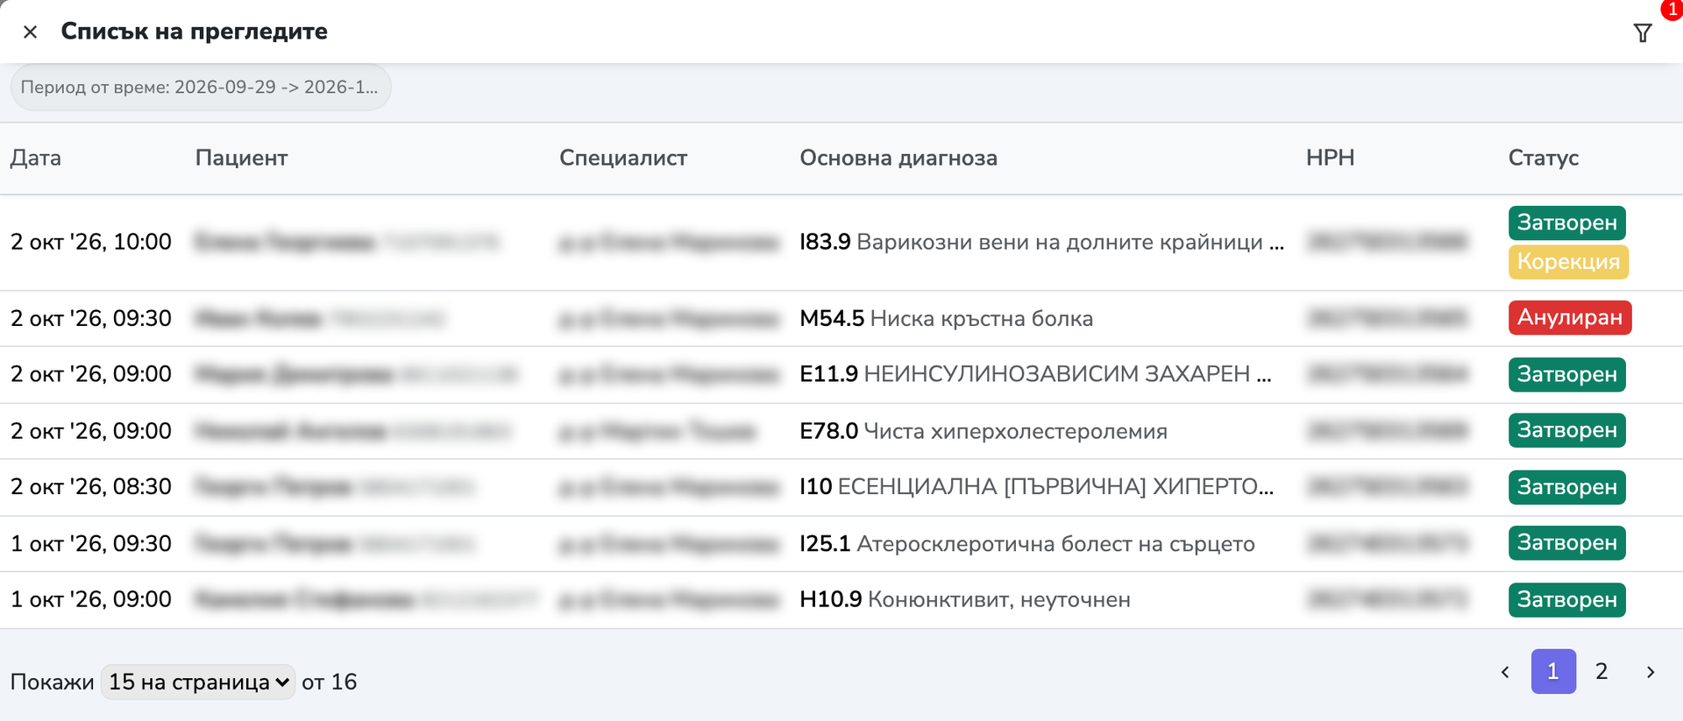Click the 'Дата' column header
Screen dimensions: 1683x721
pyautogui.click(x=36, y=158)
